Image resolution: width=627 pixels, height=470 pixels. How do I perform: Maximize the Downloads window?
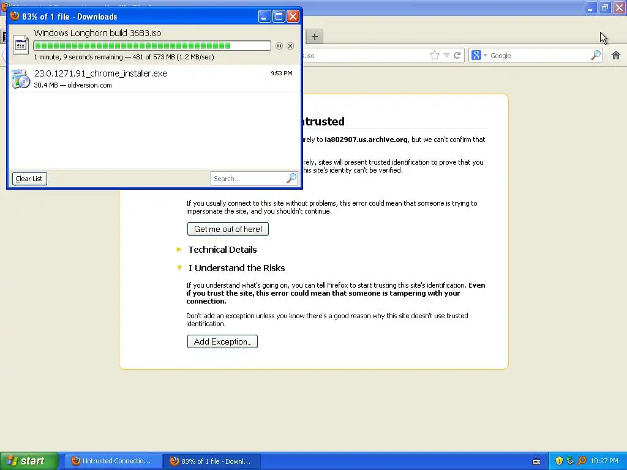(279, 17)
